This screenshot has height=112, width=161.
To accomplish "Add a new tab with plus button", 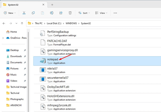I will point(52,5).
